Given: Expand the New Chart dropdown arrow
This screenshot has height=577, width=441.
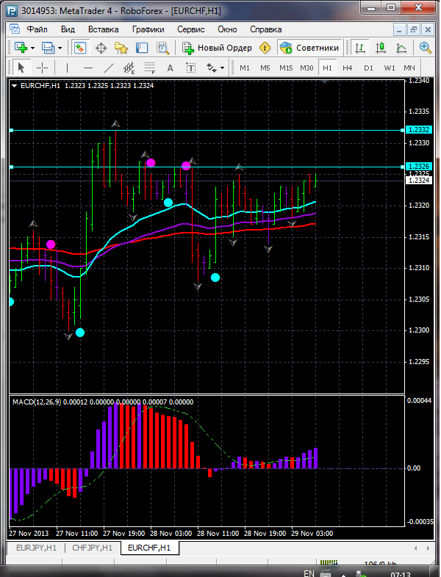Looking at the screenshot, I should point(33,48).
